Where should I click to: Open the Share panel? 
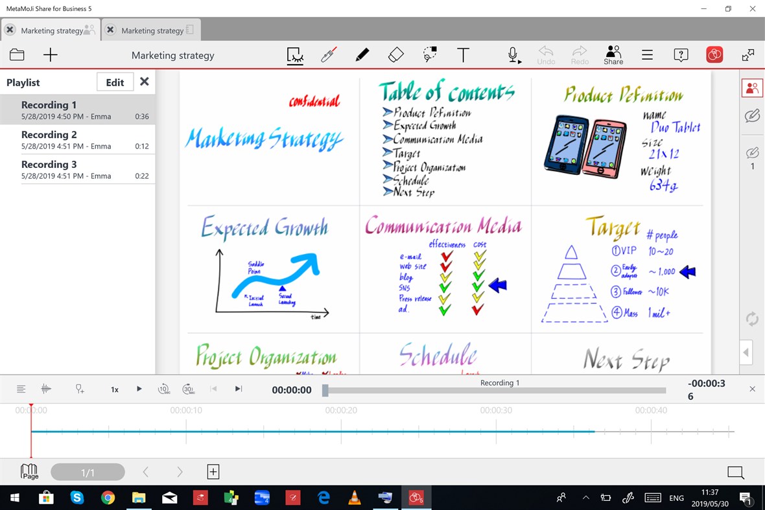pos(613,54)
